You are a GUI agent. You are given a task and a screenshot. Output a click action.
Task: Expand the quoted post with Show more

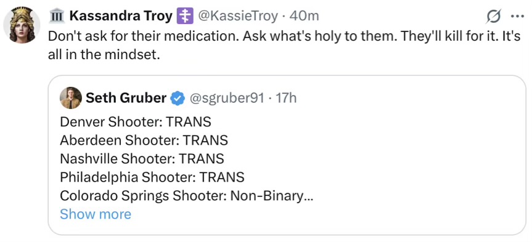(96, 214)
